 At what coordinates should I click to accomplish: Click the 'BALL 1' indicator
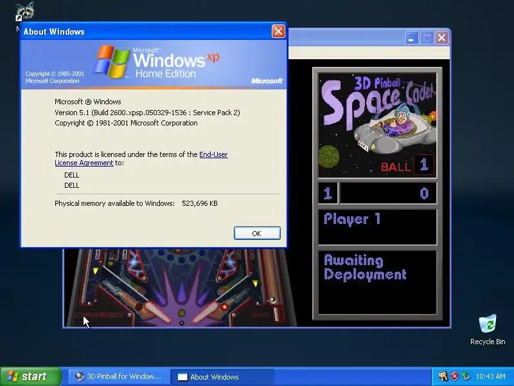(407, 165)
